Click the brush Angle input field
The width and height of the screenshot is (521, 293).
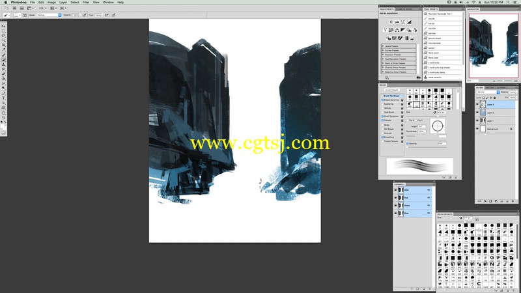coord(422,126)
